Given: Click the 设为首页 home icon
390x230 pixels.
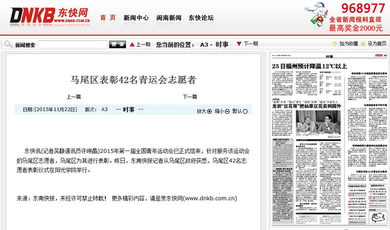Looking at the screenshot, I should click(x=363, y=44).
